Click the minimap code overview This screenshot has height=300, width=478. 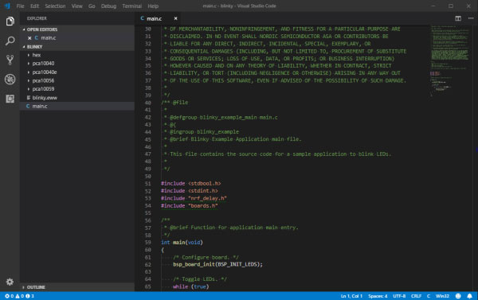coord(450,61)
